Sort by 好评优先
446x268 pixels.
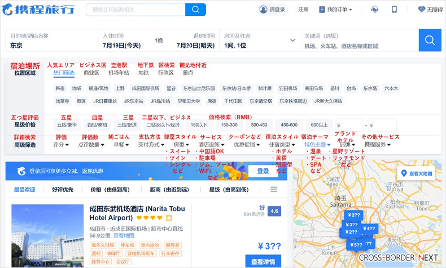(63, 189)
